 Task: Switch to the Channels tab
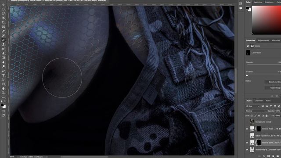pos(259,101)
